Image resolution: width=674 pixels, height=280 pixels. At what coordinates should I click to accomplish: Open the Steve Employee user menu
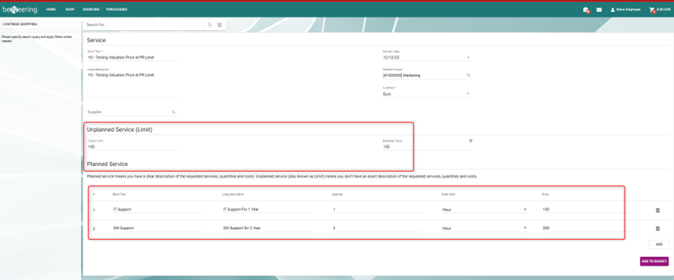click(x=625, y=9)
